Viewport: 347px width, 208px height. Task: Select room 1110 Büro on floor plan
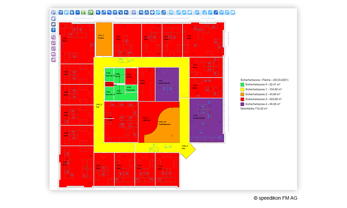(x=77, y=43)
